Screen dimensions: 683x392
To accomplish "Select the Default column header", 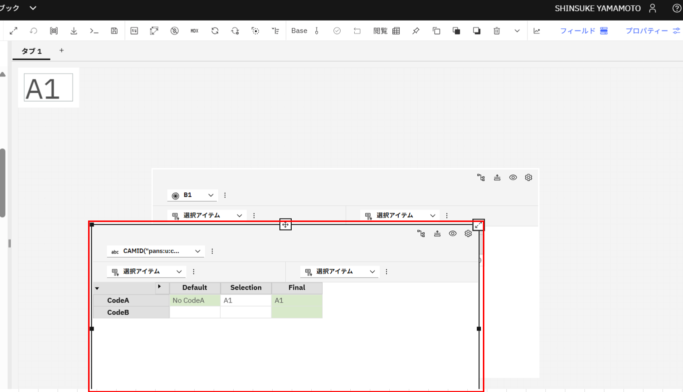I will click(195, 288).
